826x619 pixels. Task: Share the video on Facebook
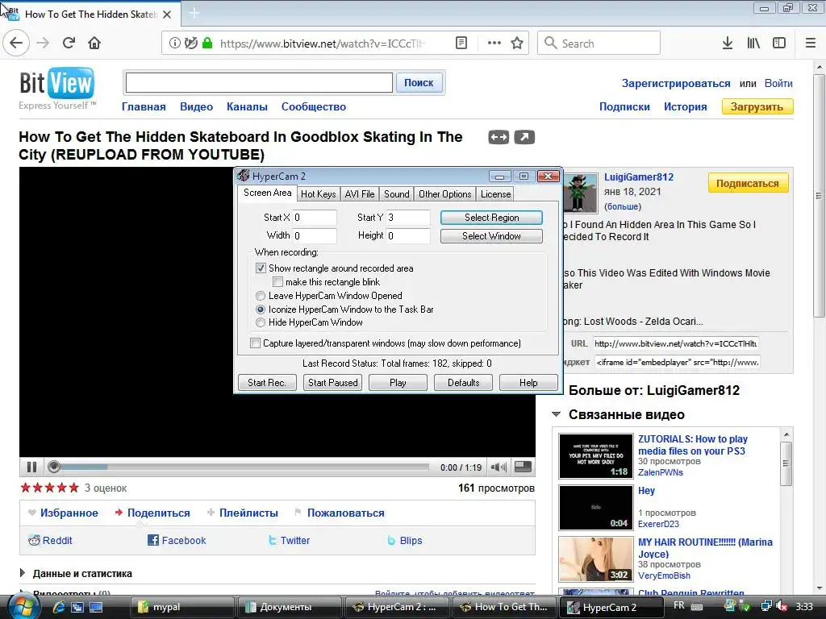click(177, 541)
